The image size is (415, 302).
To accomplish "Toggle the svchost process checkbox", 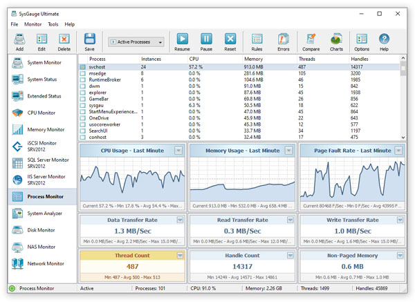I will 83,67.
